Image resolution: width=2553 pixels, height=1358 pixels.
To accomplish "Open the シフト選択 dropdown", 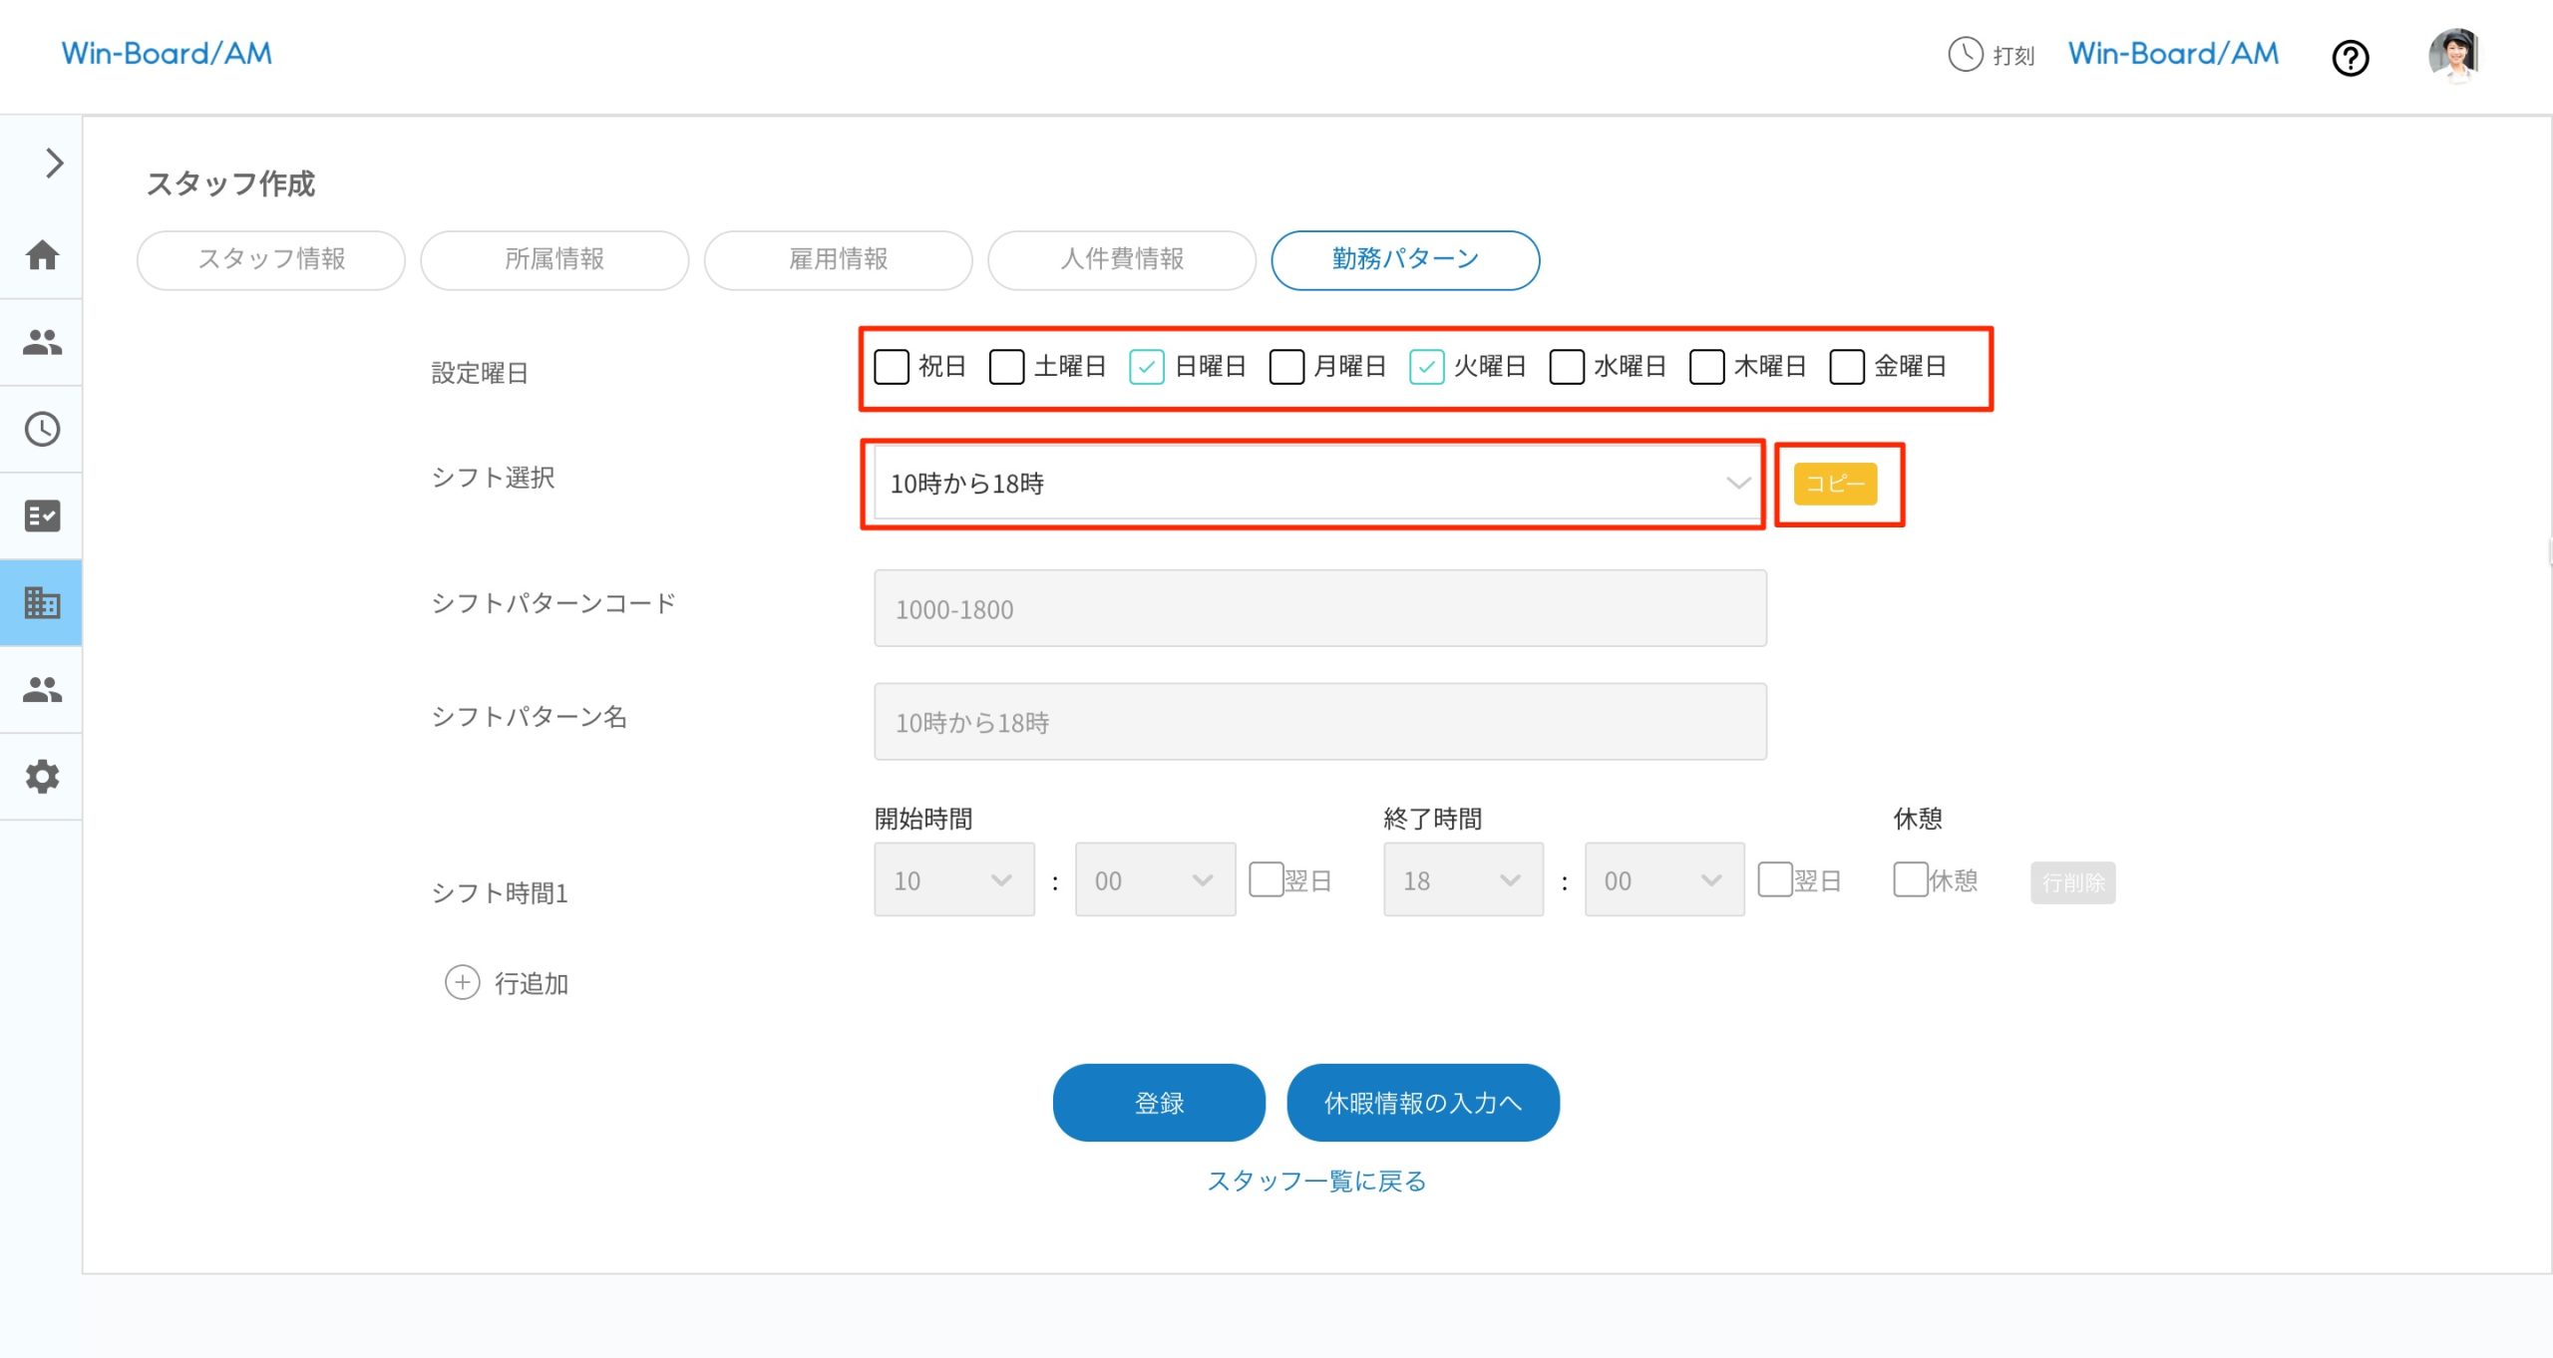I will pos(1314,486).
